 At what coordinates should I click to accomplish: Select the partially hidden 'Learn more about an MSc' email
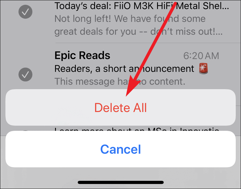[137, 129]
